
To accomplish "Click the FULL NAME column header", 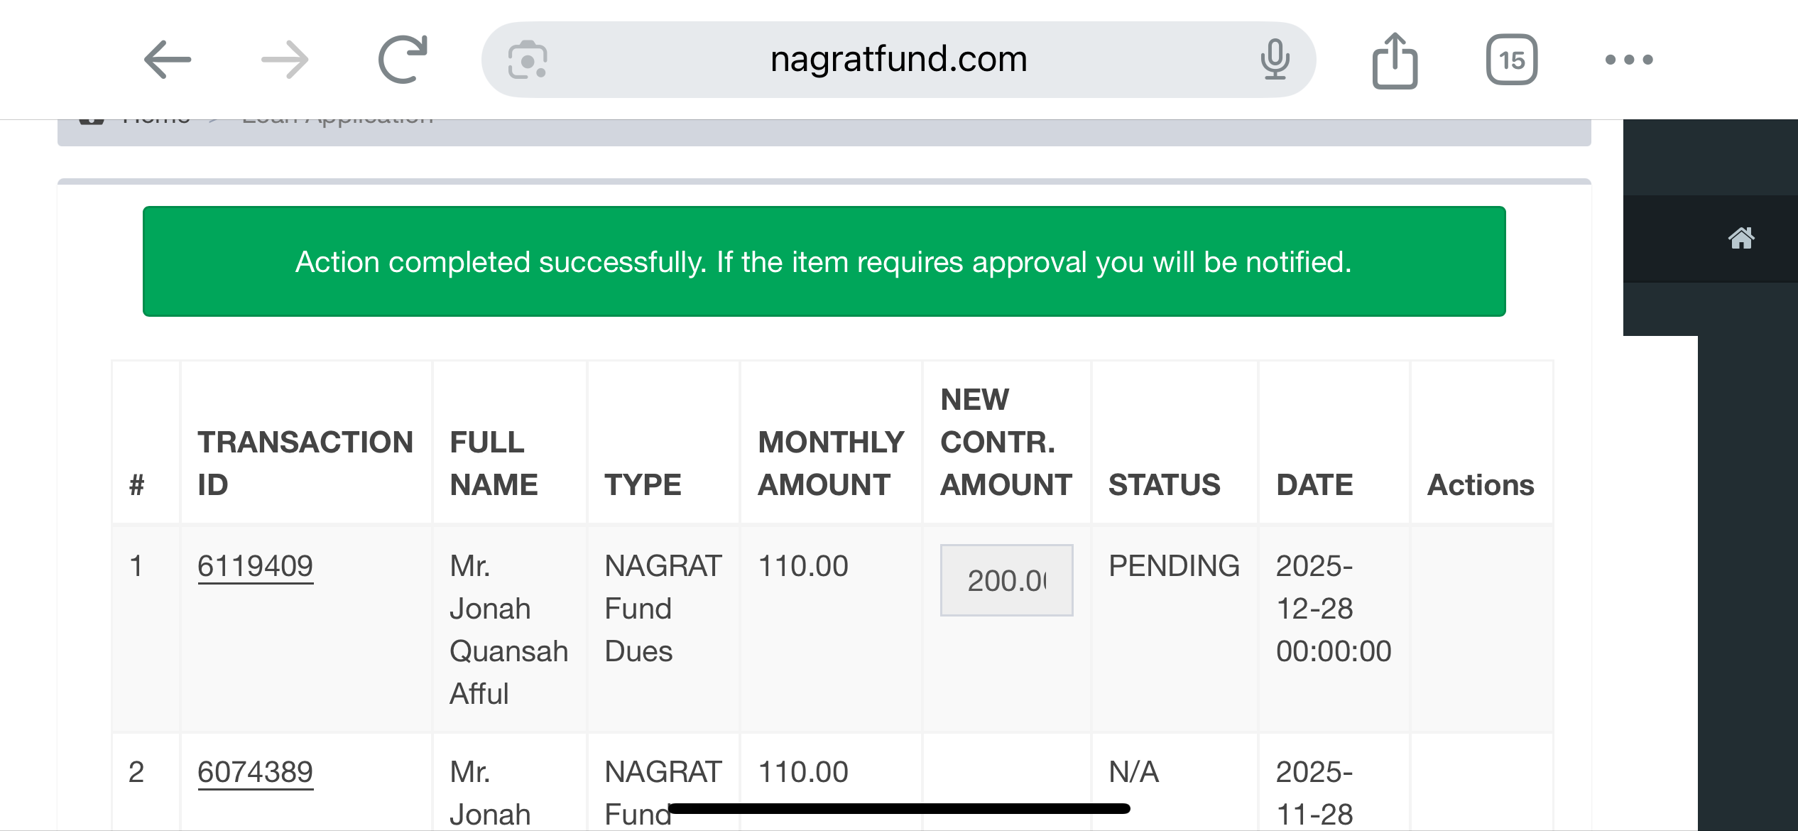I will pyautogui.click(x=494, y=463).
